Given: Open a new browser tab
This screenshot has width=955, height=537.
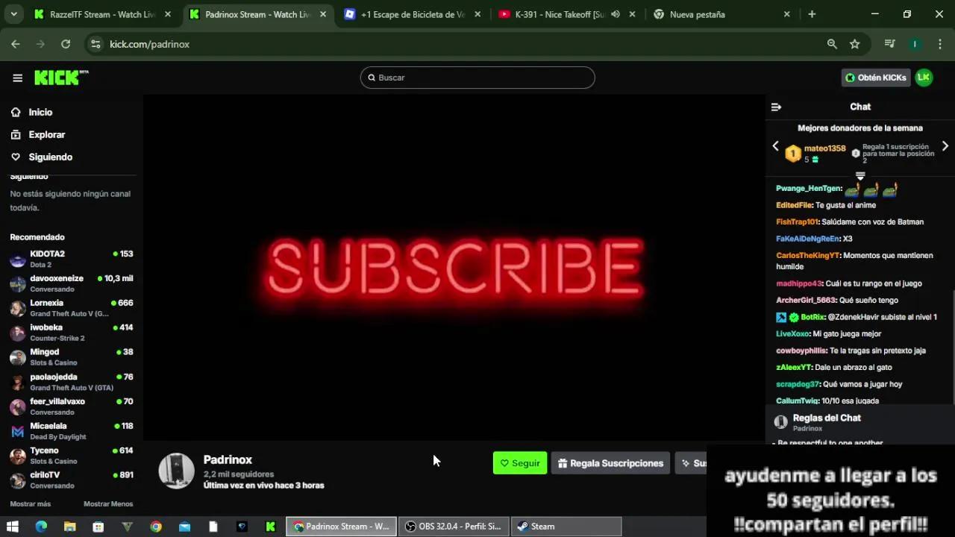Looking at the screenshot, I should pos(812,14).
